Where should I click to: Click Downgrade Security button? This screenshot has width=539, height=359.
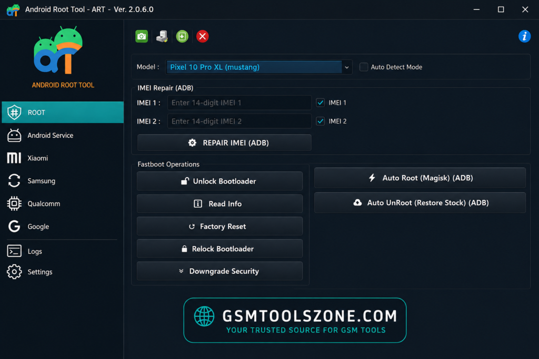[x=219, y=271]
